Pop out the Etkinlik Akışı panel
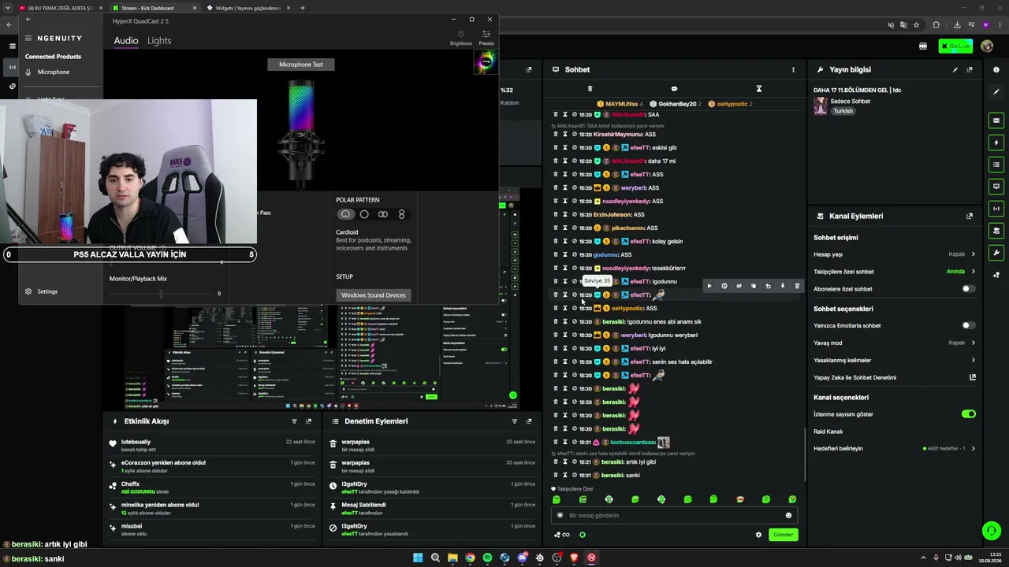The width and height of the screenshot is (1009, 567). (308, 421)
